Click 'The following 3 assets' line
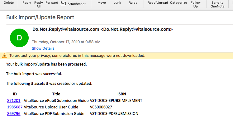Viewport: 233px width, 137px height. (49, 84)
